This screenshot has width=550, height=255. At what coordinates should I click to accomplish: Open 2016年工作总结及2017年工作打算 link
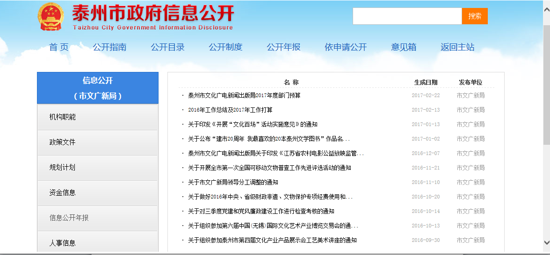point(230,110)
